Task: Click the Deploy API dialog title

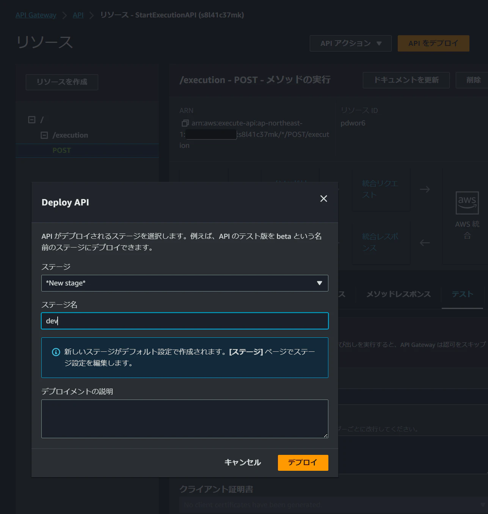Action: (65, 202)
